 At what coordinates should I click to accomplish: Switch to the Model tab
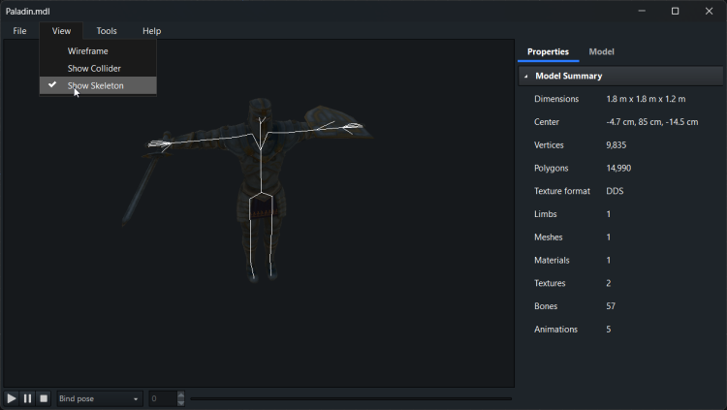pos(601,51)
